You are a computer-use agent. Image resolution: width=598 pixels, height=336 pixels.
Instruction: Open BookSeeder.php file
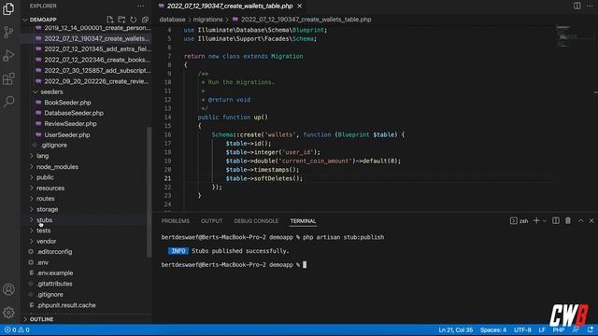(x=67, y=103)
